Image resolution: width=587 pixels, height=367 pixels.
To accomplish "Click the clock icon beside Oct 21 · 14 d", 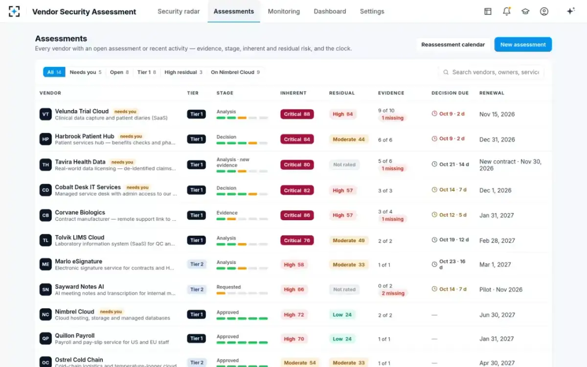I will (x=434, y=164).
